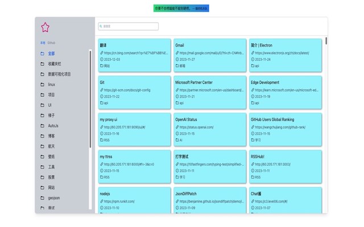Click the clock icon on Git card
364x227 pixels.
102,96
